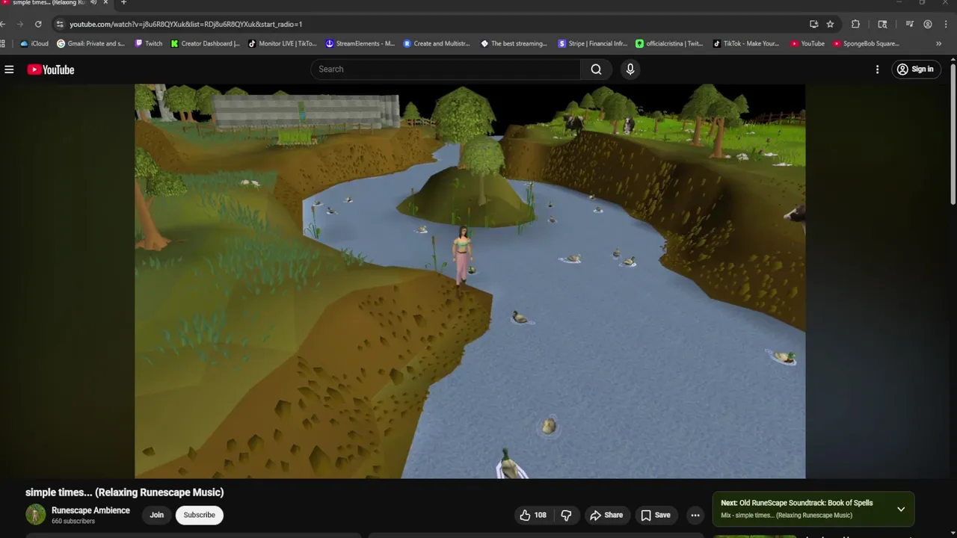Screen dimensions: 957x538
Task: Subscribe to Runescape Ambience
Action: [199, 515]
